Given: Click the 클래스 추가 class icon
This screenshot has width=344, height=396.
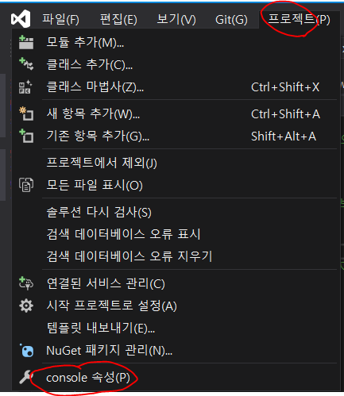Looking at the screenshot, I should pos(26,64).
